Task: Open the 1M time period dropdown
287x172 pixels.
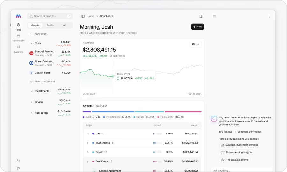Action: (195, 44)
